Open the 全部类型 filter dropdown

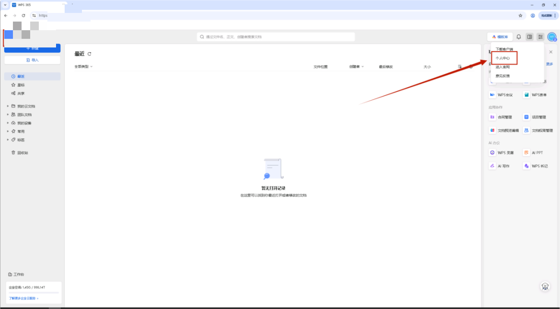pos(83,67)
